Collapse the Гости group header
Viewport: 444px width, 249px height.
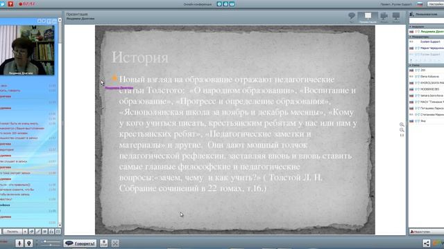427,65
